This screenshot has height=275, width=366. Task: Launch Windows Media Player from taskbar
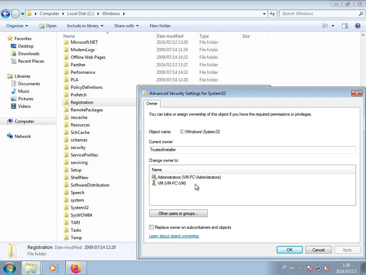pyautogui.click(x=54, y=268)
